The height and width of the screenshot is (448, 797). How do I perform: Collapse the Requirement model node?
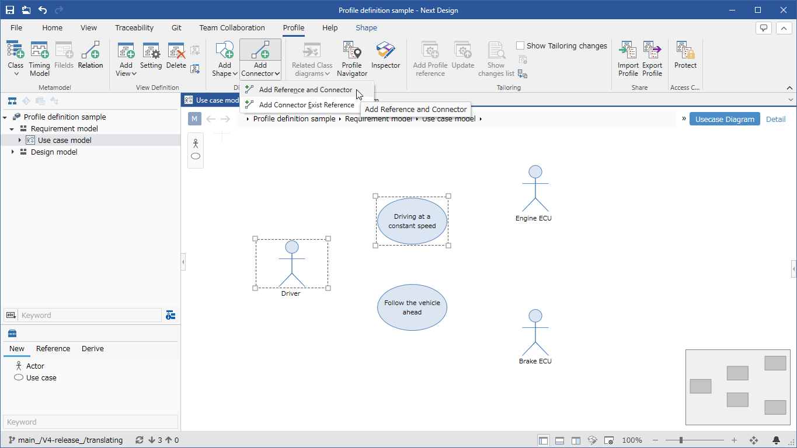click(12, 129)
